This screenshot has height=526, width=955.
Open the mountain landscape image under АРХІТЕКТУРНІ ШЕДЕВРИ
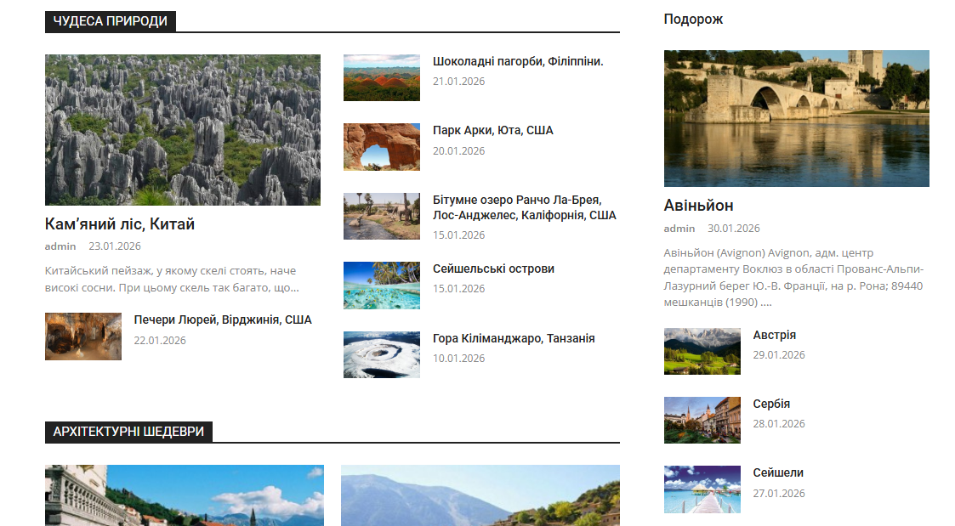pos(480,495)
